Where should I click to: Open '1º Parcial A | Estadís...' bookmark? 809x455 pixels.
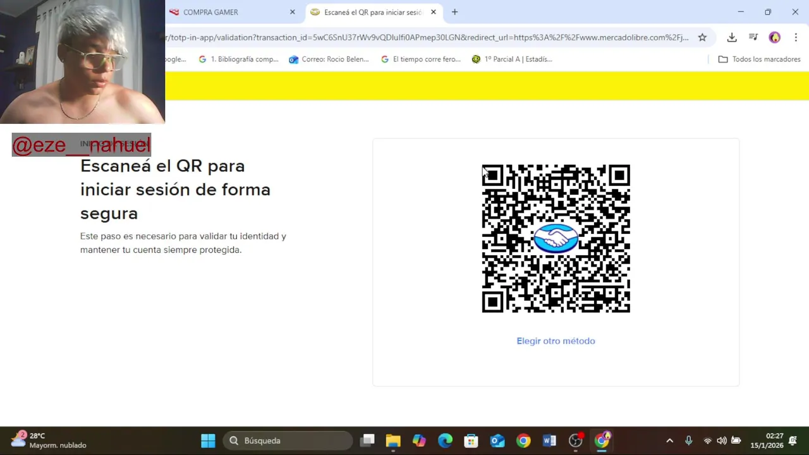coord(512,59)
